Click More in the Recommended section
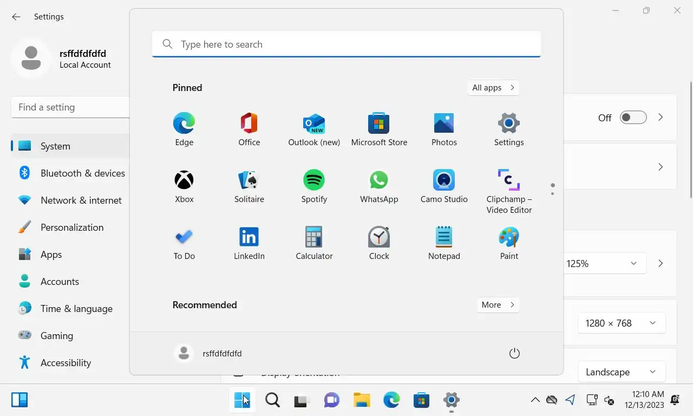 point(498,305)
